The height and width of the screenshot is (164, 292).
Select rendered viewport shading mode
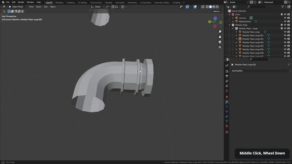(x=217, y=7)
